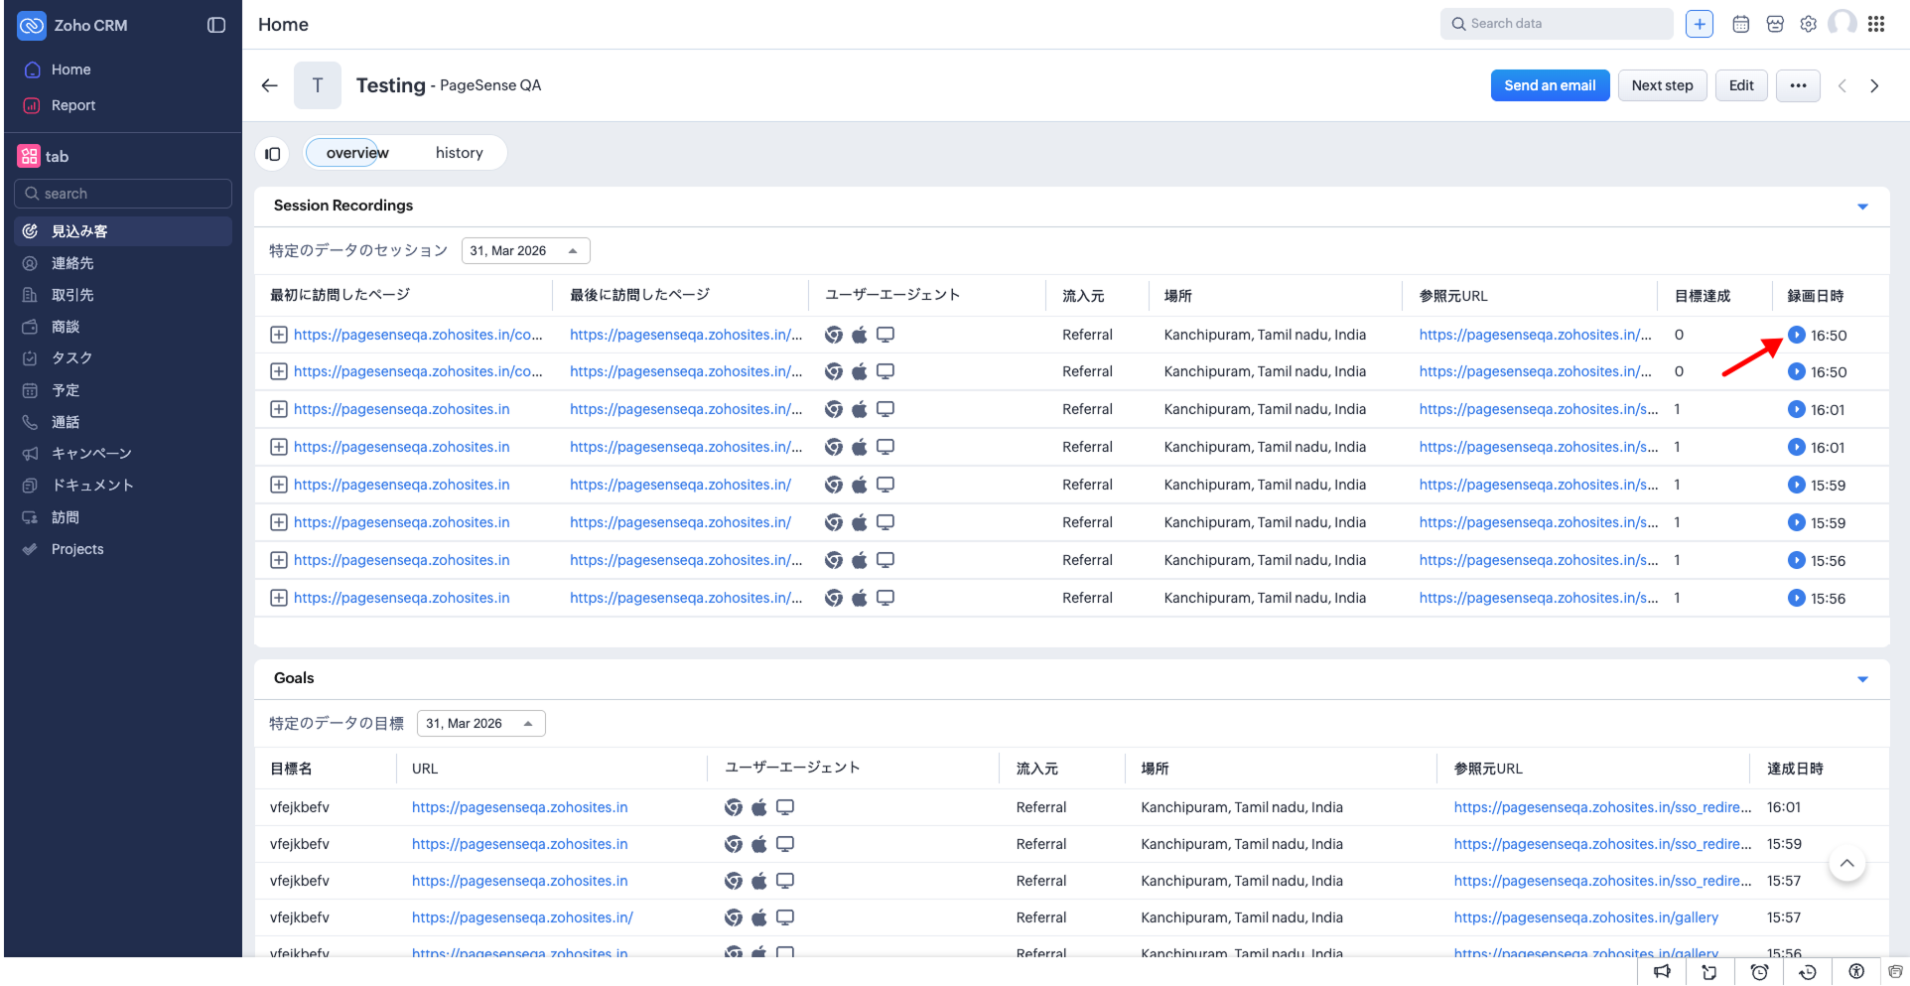Play the first 16:50 session recording
The height and width of the screenshot is (986, 1910).
[x=1796, y=336]
